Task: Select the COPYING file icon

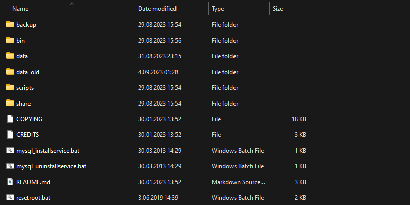Action: coord(10,119)
